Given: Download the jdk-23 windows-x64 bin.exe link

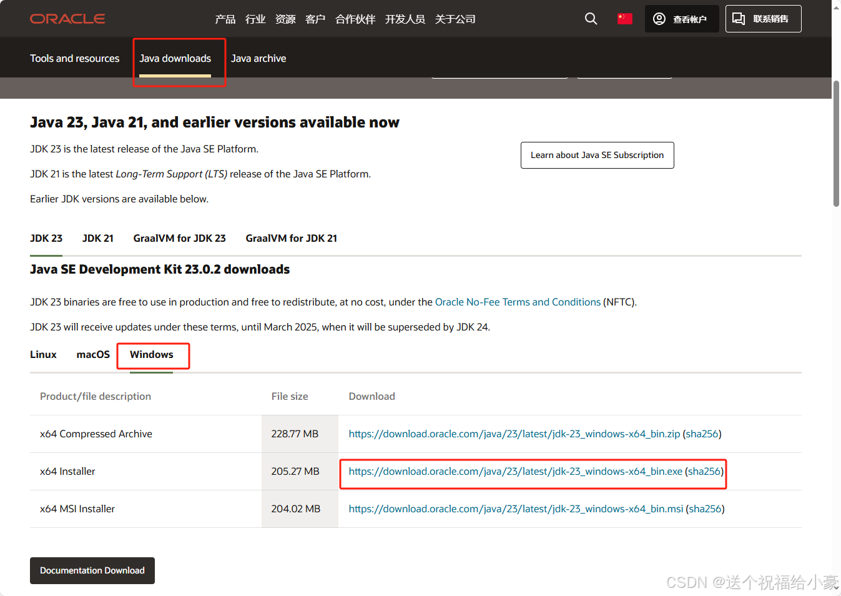Looking at the screenshot, I should (x=516, y=471).
